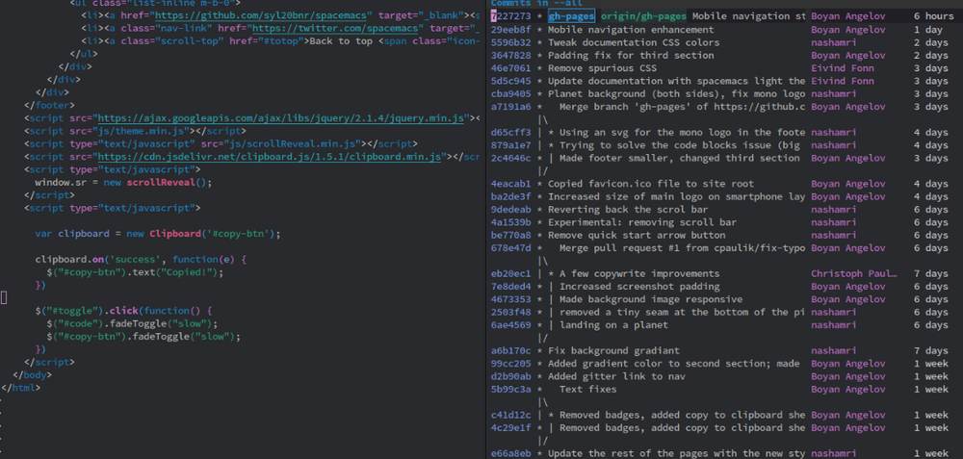The width and height of the screenshot is (963, 459).
Task: Click author Christoph Paul on the eb20ec1 row
Action: click(x=854, y=274)
